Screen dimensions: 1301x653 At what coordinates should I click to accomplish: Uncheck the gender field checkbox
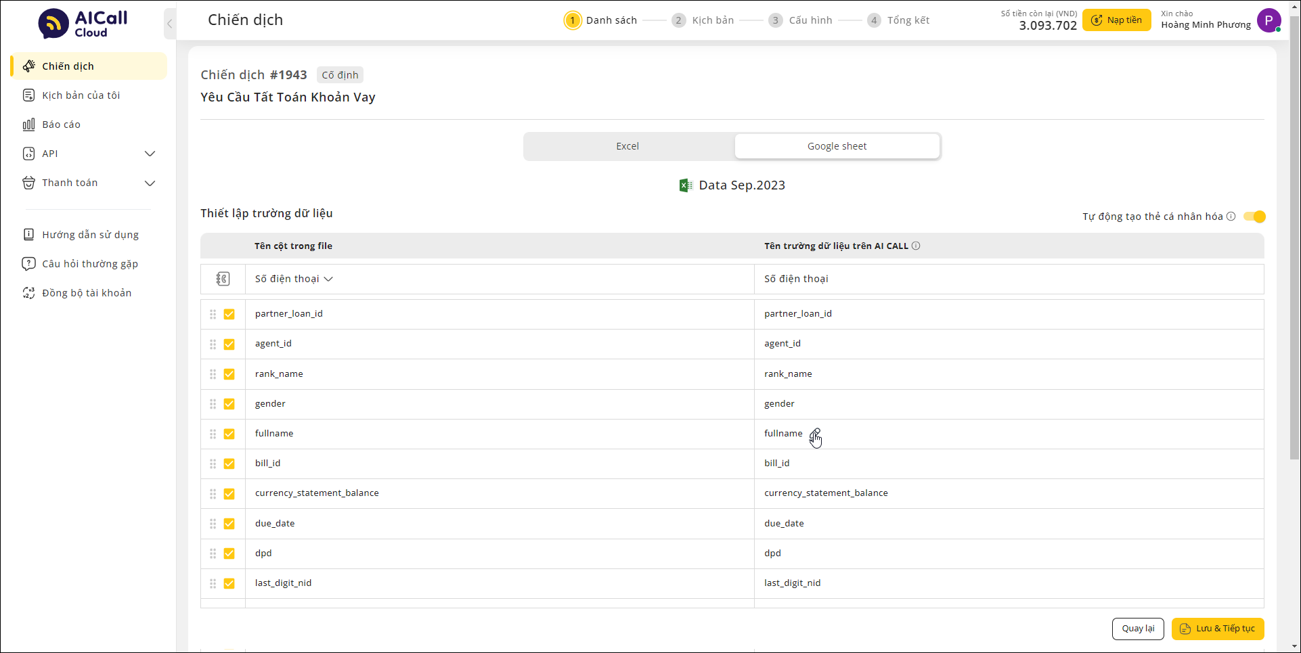click(229, 404)
